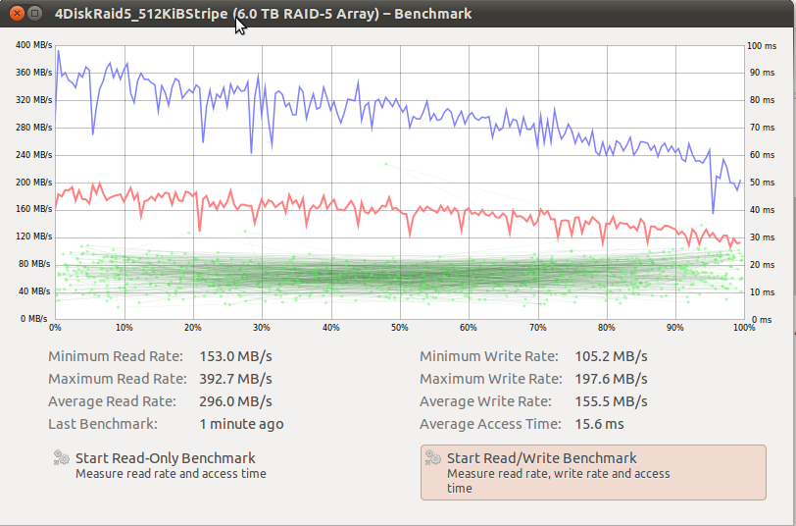796x526 pixels.
Task: Click the 30% x-axis label
Action: coord(262,328)
